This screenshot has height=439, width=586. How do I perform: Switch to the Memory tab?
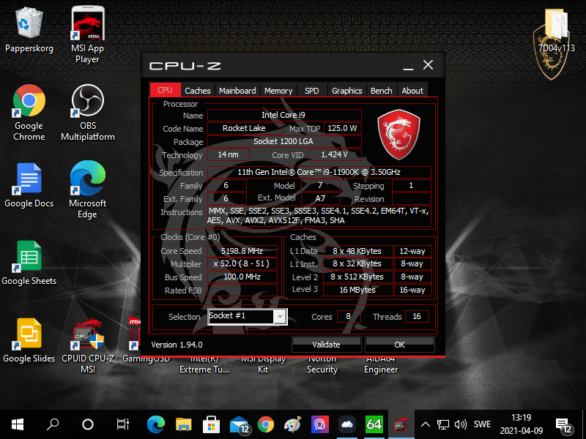tap(278, 91)
